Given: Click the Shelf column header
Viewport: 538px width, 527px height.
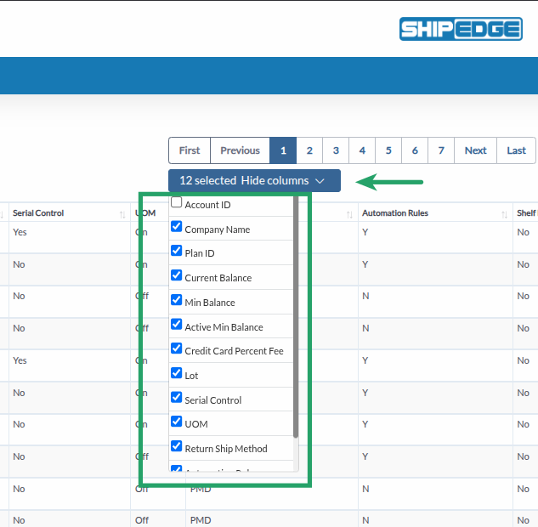Looking at the screenshot, I should (x=526, y=213).
